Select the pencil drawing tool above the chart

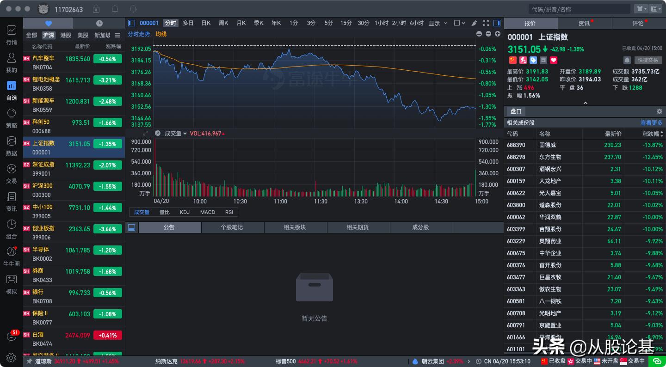click(475, 22)
